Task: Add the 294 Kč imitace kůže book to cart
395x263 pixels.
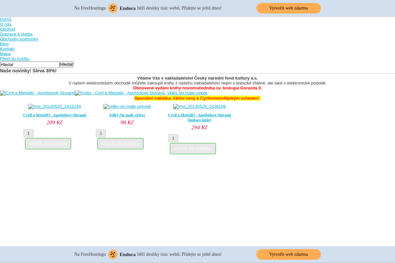Action: point(193,149)
